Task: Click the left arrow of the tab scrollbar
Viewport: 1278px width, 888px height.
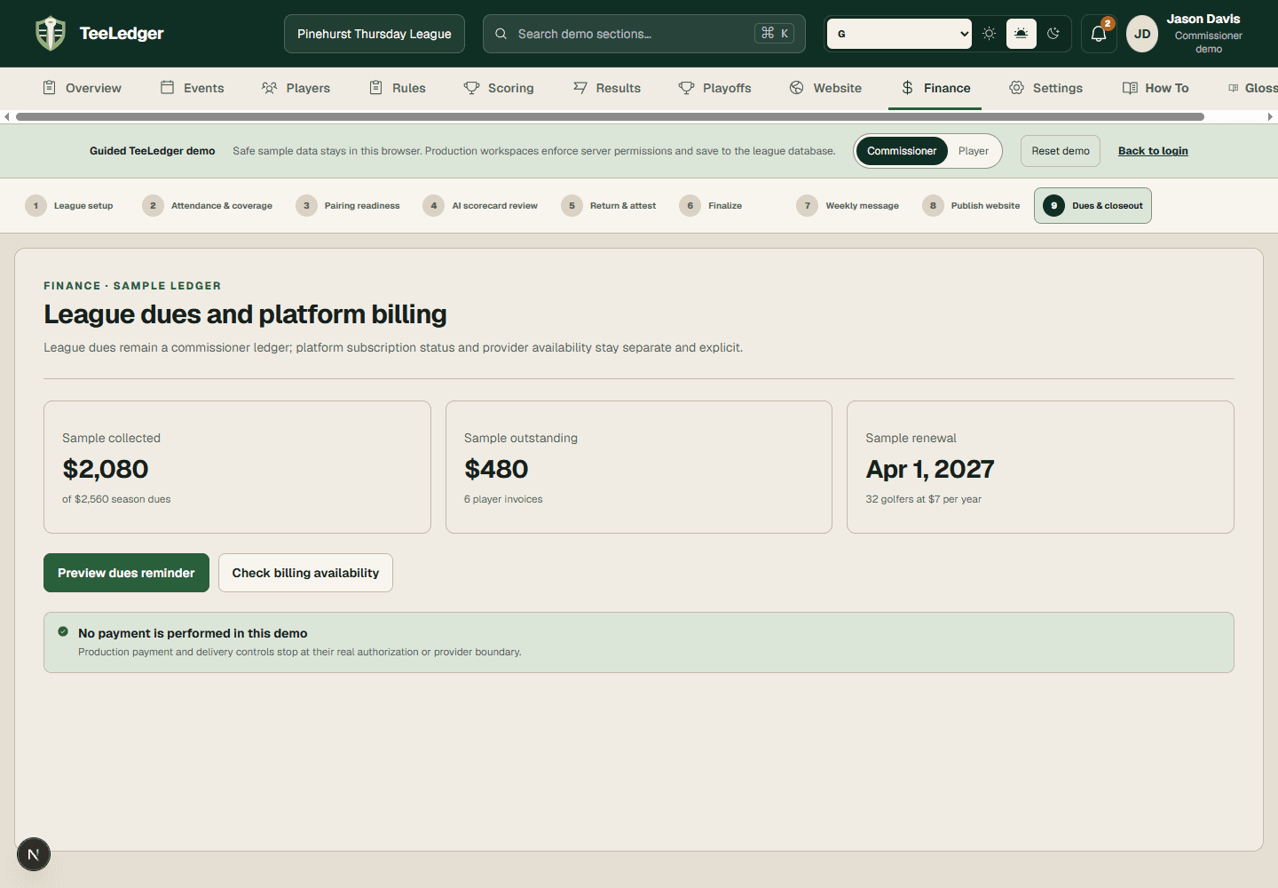Action: [7, 116]
